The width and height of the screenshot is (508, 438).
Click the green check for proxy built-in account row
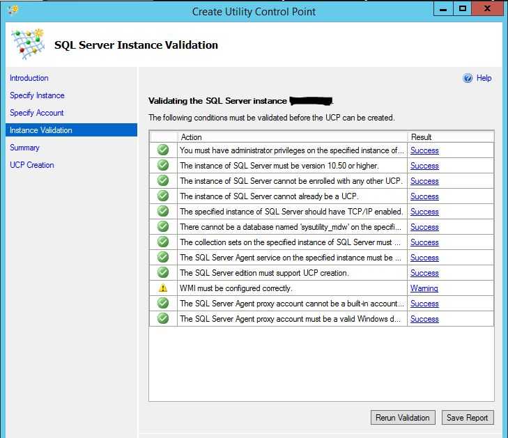click(x=163, y=303)
